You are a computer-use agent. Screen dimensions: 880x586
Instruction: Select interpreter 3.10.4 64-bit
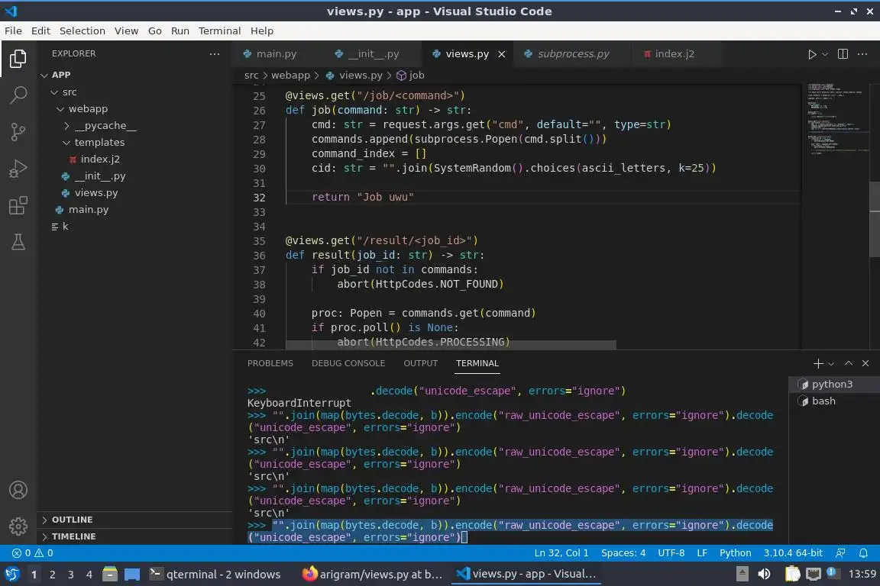click(x=792, y=553)
